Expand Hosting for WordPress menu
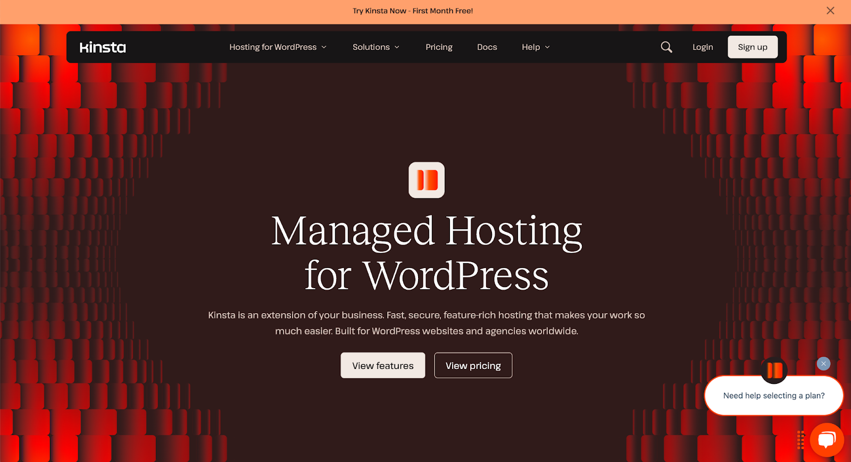Screen dimensions: 851x462 (278, 47)
